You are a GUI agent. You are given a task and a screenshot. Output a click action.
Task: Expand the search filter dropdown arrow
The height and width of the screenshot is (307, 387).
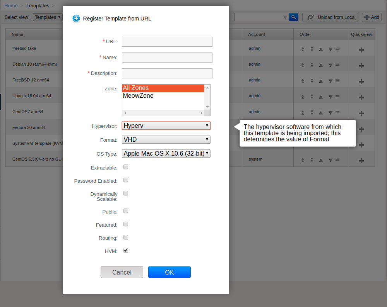(285, 17)
